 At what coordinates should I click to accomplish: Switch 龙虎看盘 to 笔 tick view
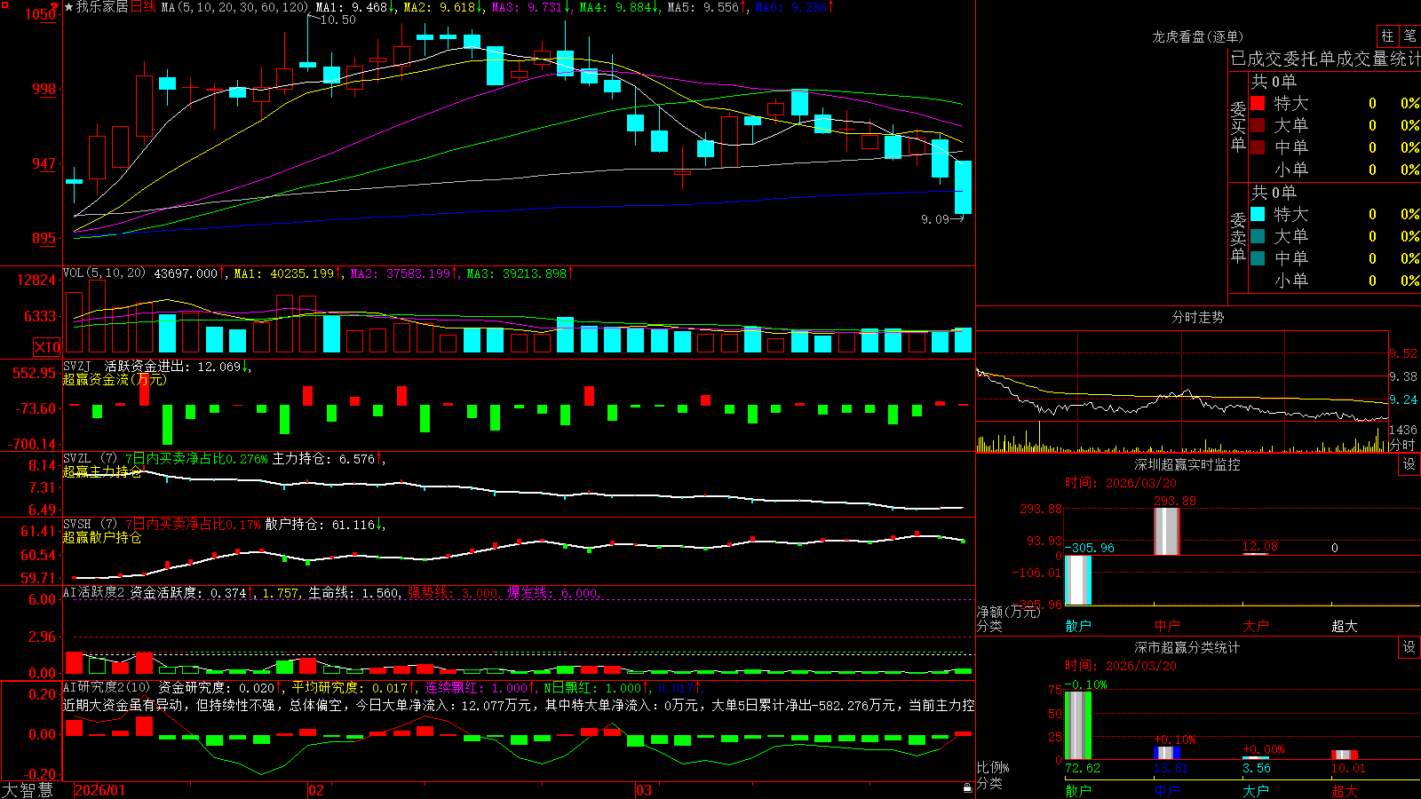[1409, 36]
